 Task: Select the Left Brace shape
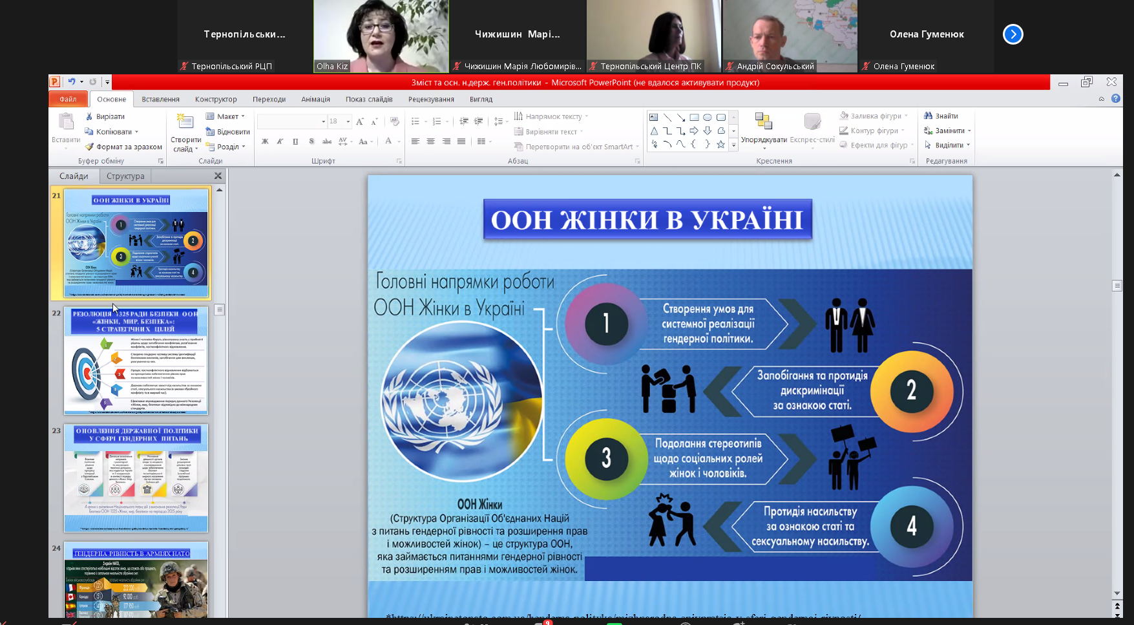click(694, 144)
